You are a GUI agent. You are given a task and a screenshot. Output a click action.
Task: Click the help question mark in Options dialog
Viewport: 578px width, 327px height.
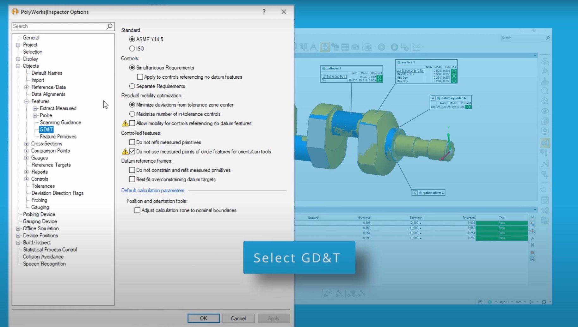(x=264, y=12)
